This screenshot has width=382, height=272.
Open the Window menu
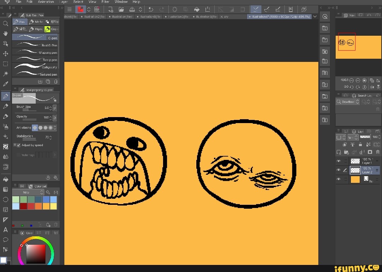(121, 2)
